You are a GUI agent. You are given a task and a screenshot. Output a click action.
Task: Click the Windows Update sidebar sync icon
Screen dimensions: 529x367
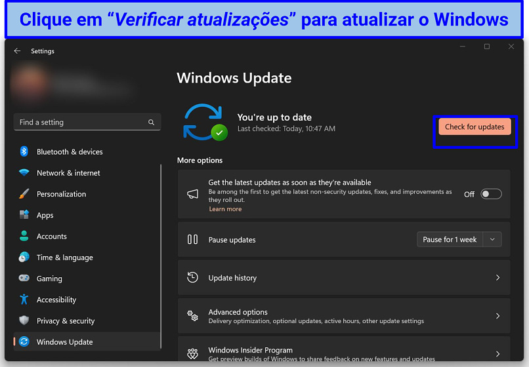(24, 341)
